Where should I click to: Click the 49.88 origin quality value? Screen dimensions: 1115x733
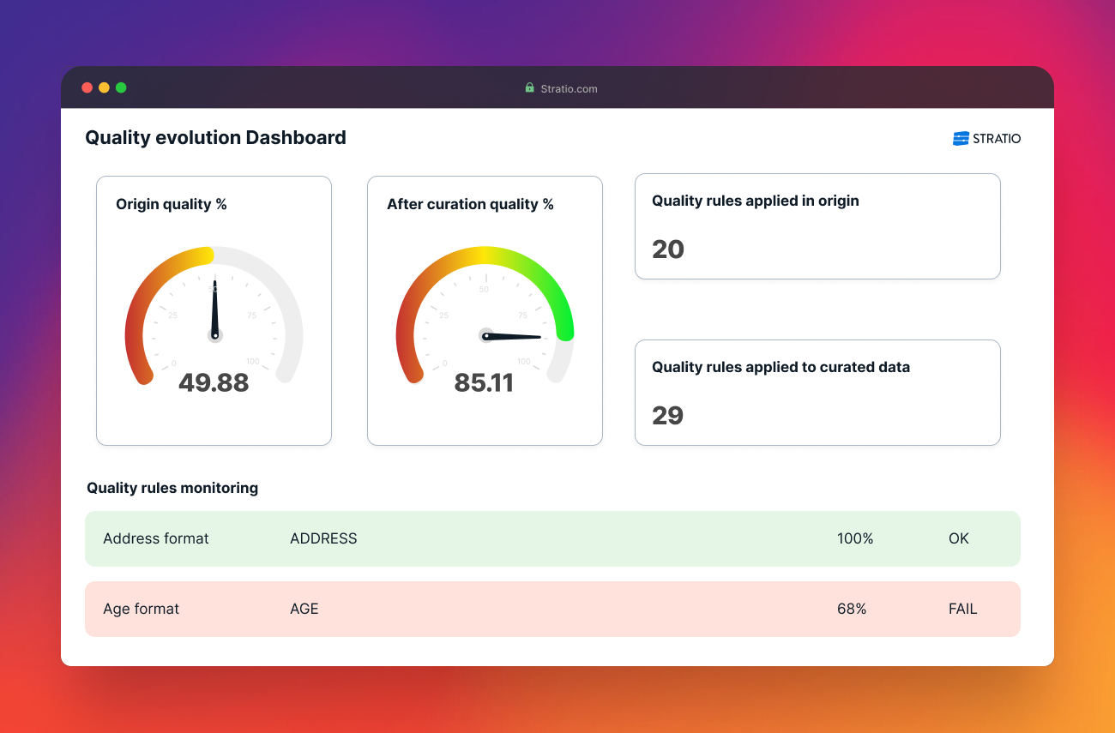pos(214,382)
